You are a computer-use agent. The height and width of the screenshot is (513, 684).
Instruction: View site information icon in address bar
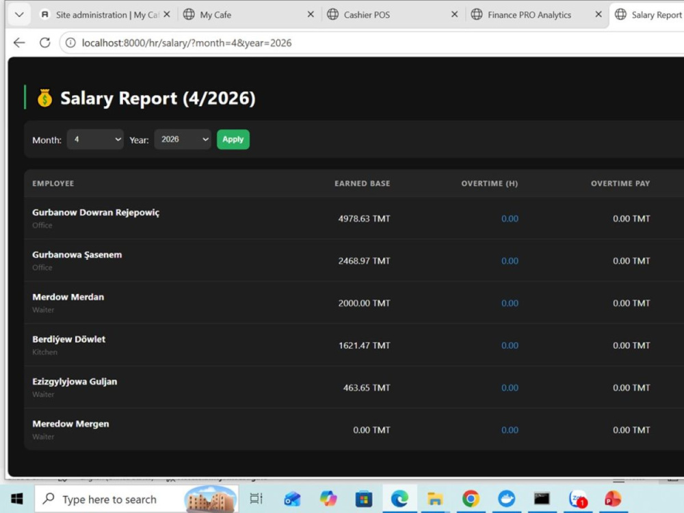(x=70, y=42)
